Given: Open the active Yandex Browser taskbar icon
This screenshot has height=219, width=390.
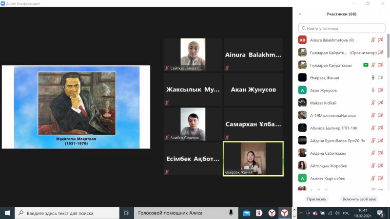Looking at the screenshot, I should pos(285,213).
